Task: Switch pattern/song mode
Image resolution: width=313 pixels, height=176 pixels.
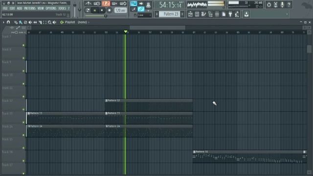Action: tap(88, 10)
